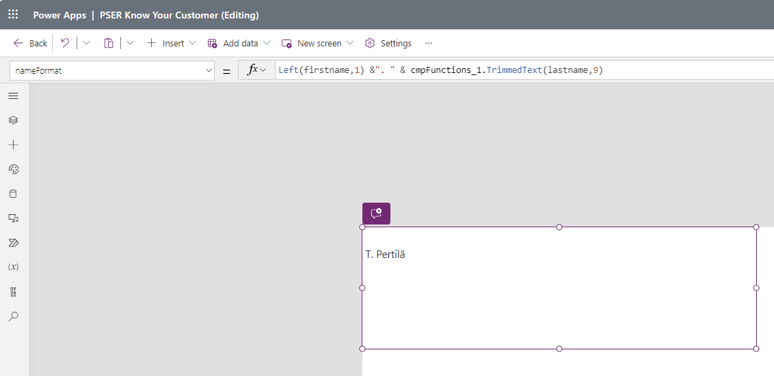Expand the undo options dropdown chevron
774x376 pixels.
point(86,43)
